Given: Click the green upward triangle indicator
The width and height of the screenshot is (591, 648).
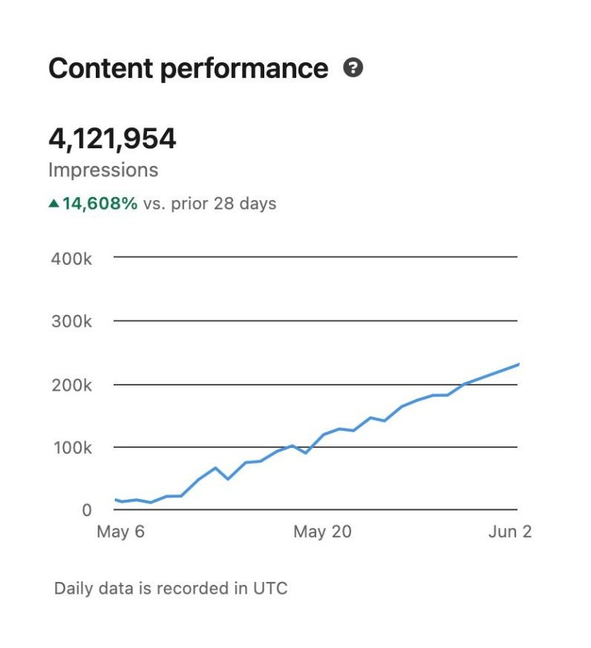Looking at the screenshot, I should pos(53,203).
